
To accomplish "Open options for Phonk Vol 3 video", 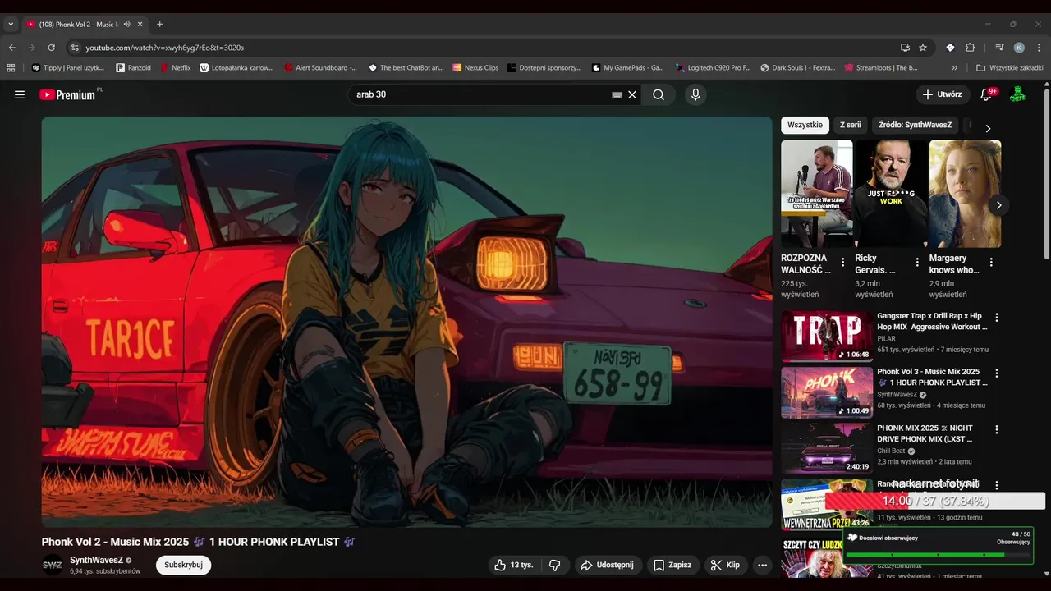I will [x=997, y=373].
